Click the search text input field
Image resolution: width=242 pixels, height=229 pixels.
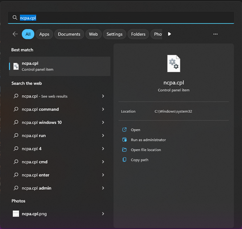(121, 17)
